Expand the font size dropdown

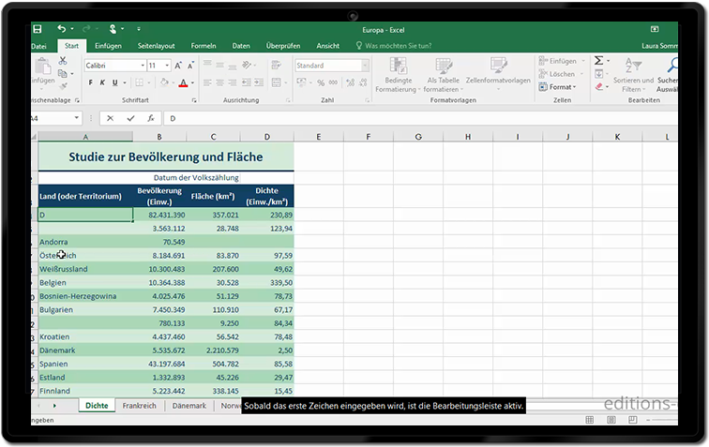coord(166,66)
